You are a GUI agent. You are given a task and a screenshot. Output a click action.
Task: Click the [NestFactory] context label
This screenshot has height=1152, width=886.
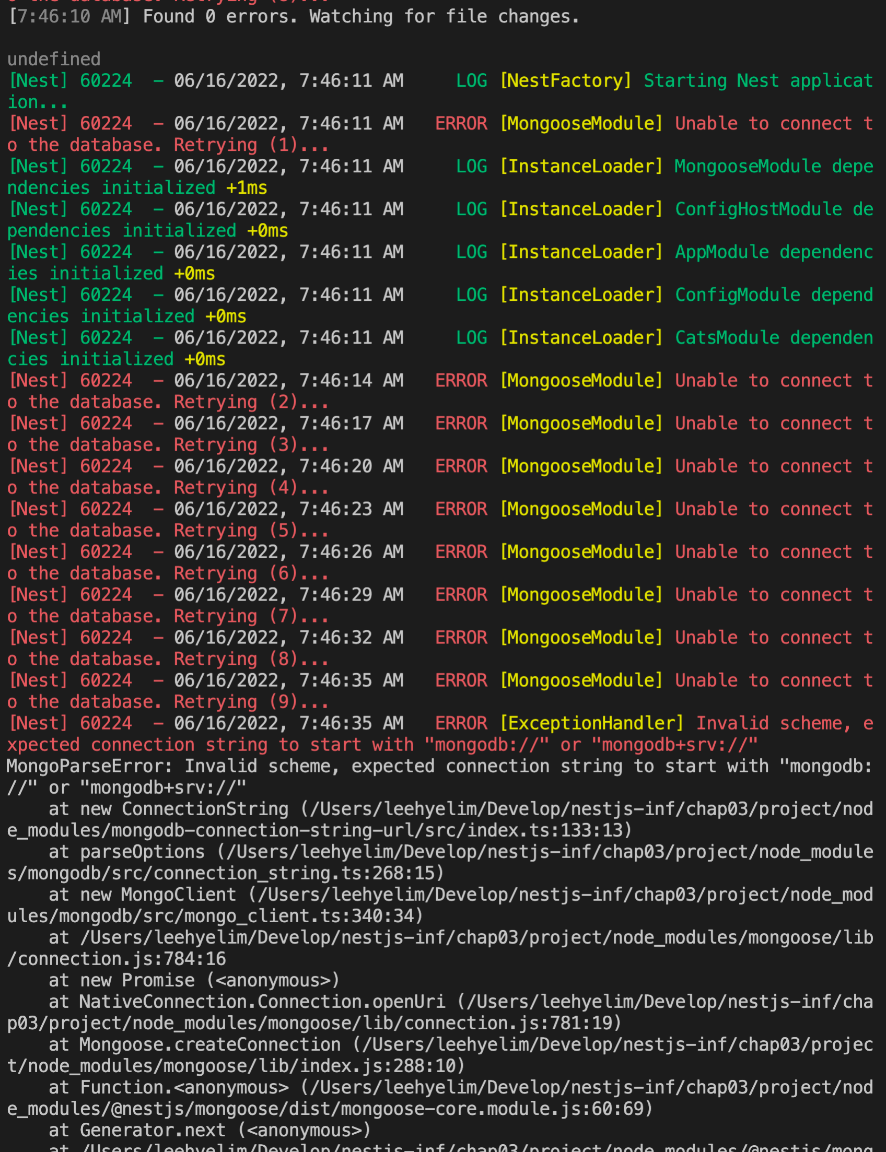[x=565, y=80]
